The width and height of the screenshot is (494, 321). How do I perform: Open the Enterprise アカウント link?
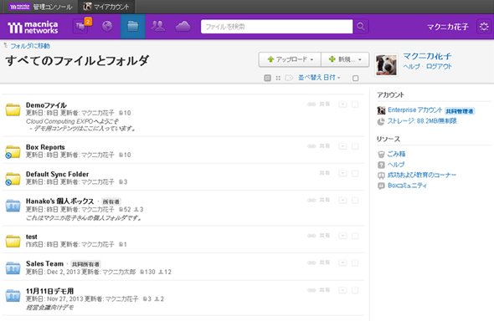click(x=415, y=110)
